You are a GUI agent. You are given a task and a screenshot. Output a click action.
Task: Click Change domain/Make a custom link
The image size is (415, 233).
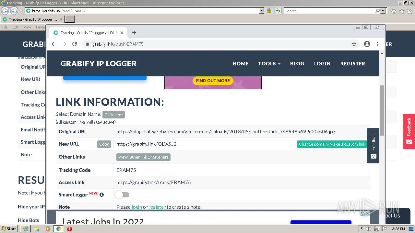(332, 144)
